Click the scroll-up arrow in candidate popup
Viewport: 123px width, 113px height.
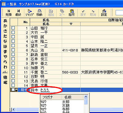click(x=86, y=97)
